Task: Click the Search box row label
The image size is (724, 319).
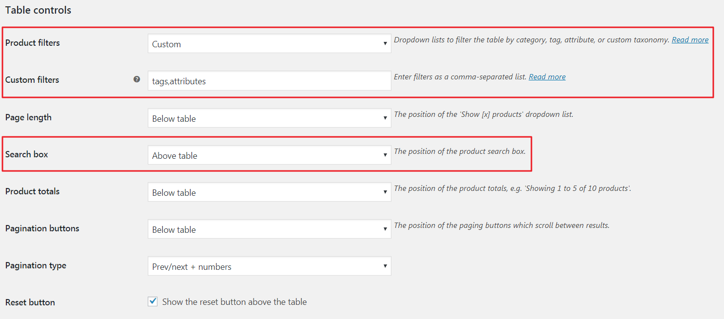Action: coord(27,154)
